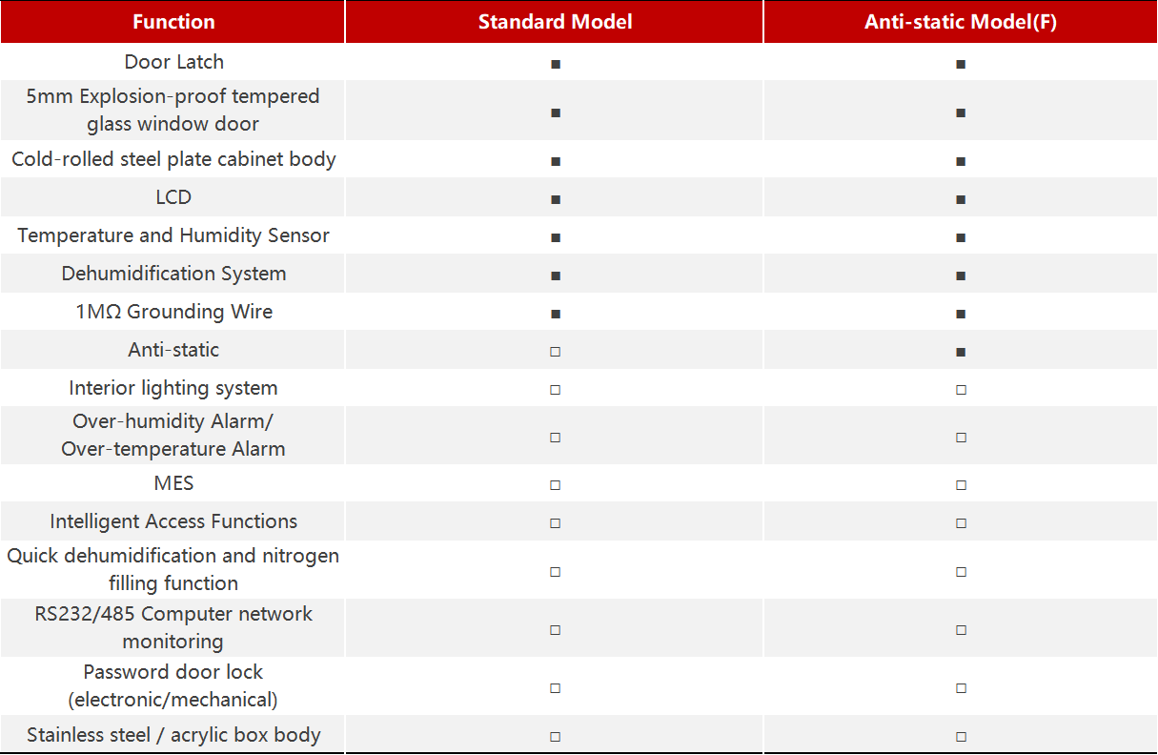
Task: Click the Interior lighting system square under Anti-static Model(F)
Action: point(961,390)
